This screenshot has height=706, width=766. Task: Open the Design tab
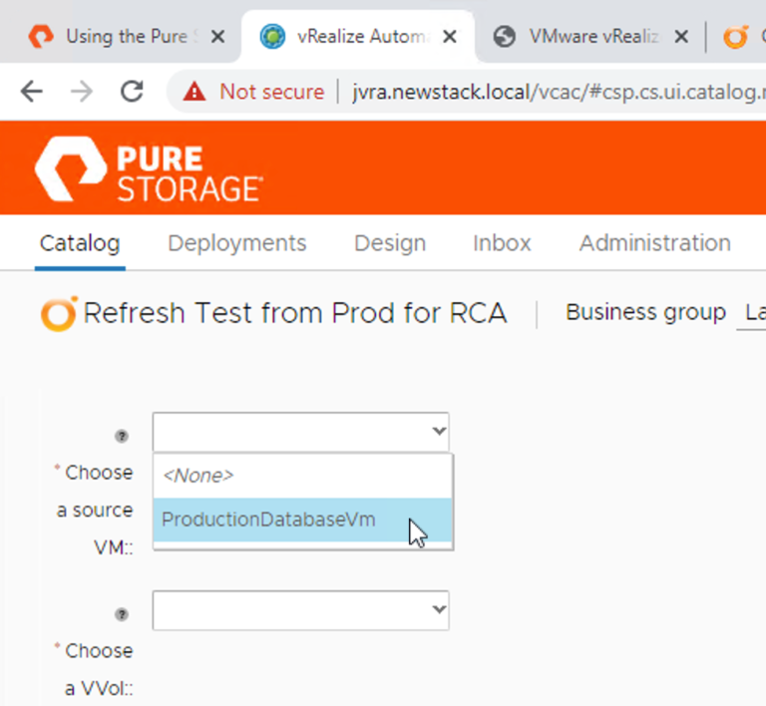[x=390, y=243]
